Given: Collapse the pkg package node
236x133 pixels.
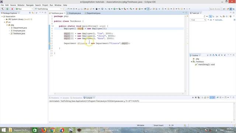Looking at the screenshot, I should click(x=7, y=25).
